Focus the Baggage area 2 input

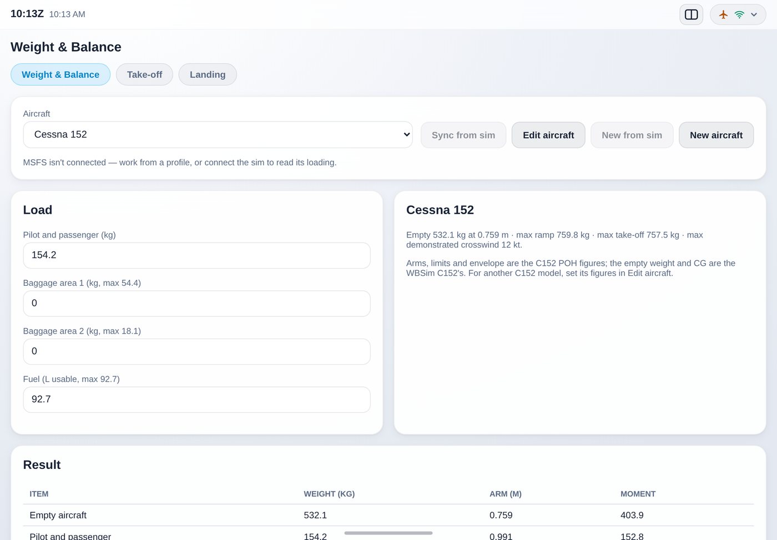[196, 351]
